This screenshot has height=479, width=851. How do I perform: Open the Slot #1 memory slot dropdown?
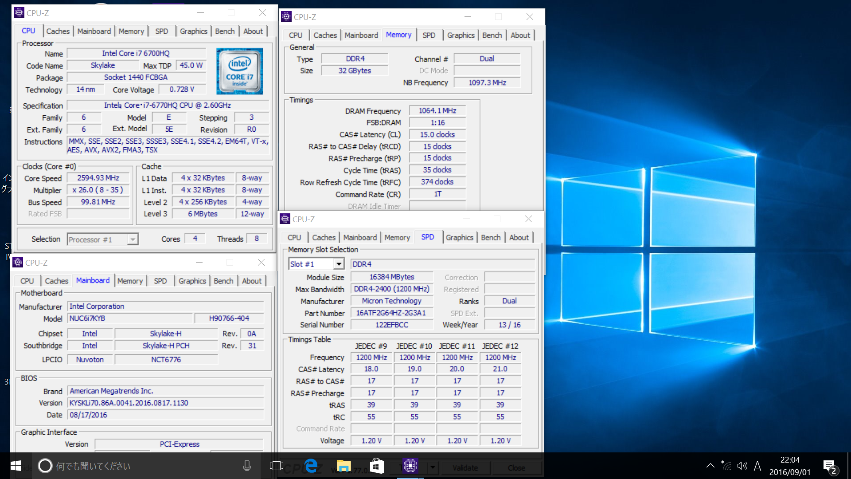[x=339, y=264]
